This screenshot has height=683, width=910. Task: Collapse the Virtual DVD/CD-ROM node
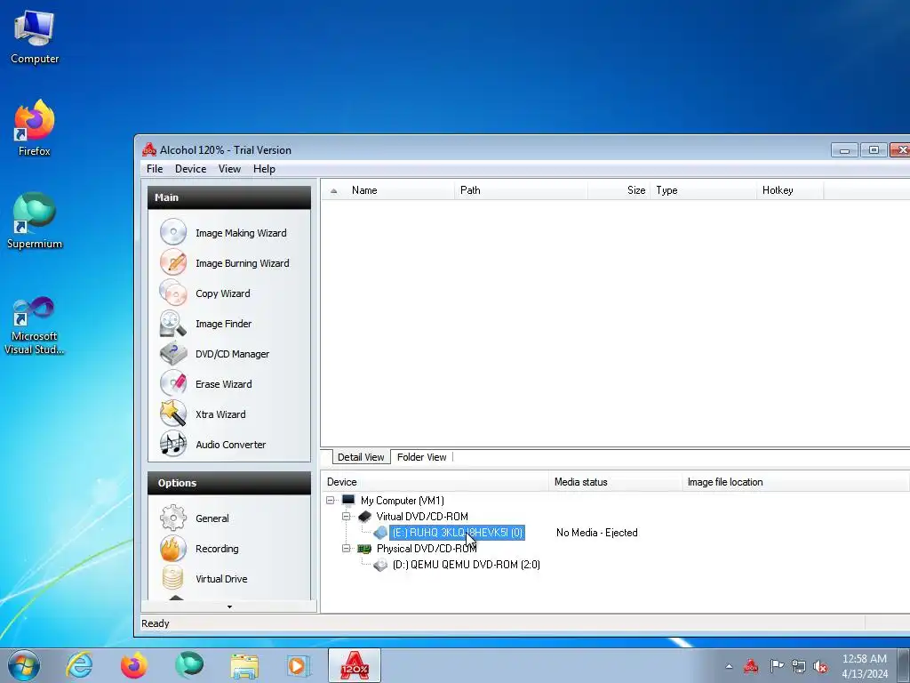point(347,517)
